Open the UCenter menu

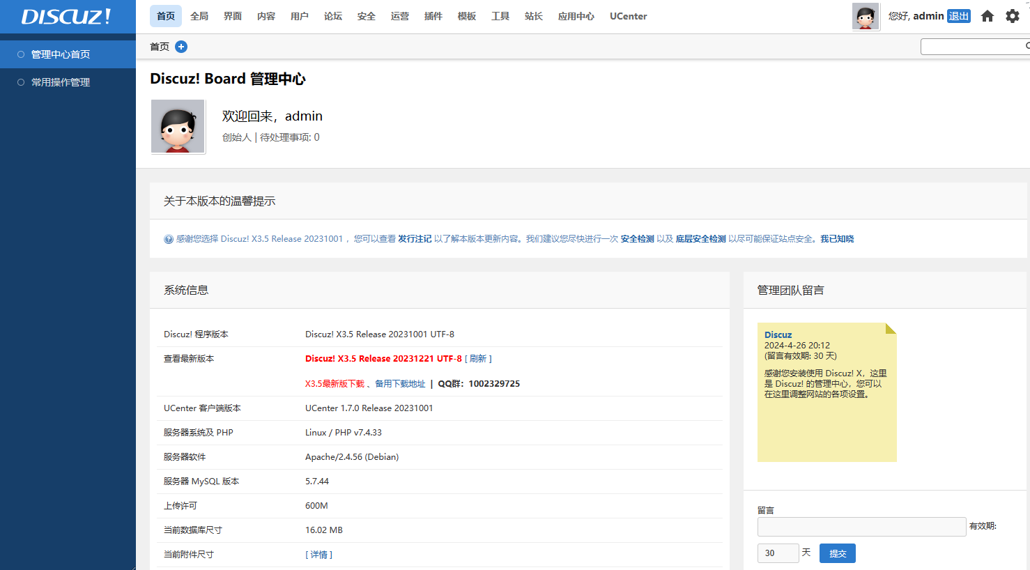[x=628, y=16]
